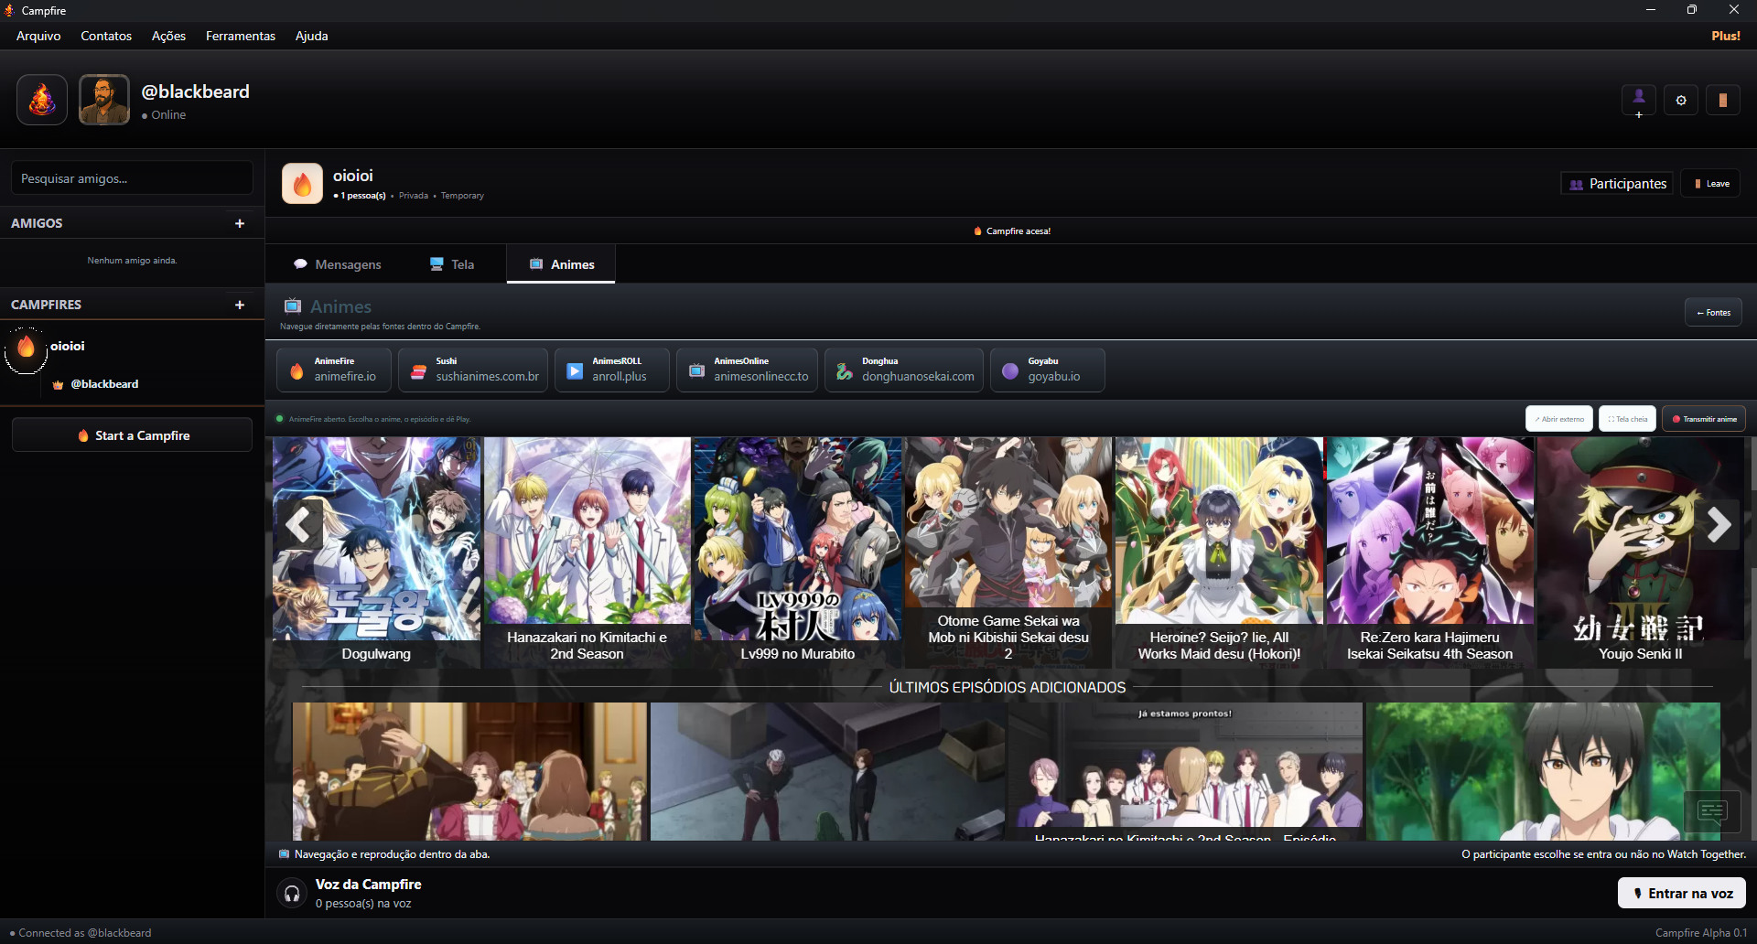Click the oioioi campfire flame avatar in sidebar
The image size is (1757, 944).
26,348
